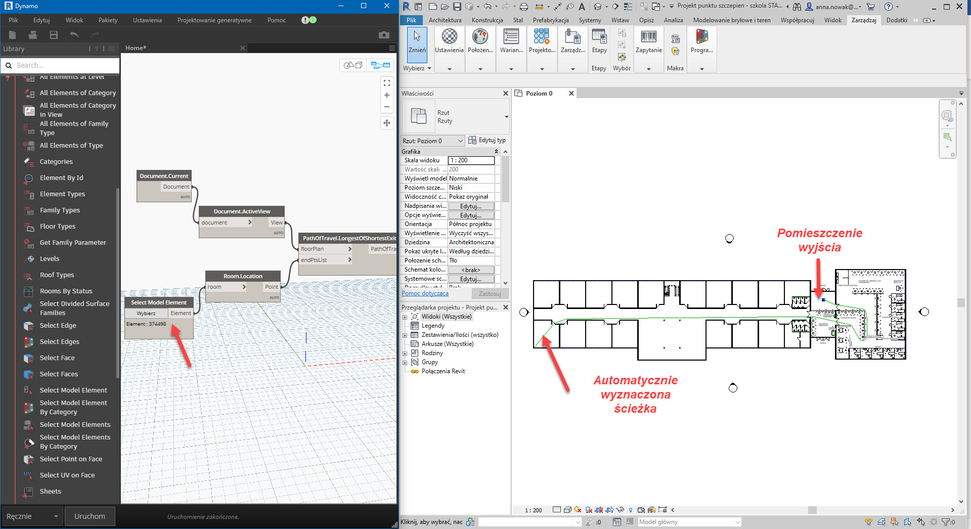Open the Rzut: Poziom 0 dropdown
The image size is (971, 529).
(433, 141)
